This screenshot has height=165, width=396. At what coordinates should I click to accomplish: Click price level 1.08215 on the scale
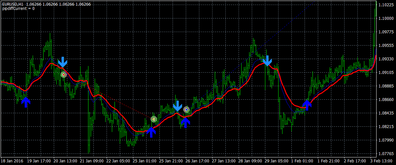coord(387,127)
